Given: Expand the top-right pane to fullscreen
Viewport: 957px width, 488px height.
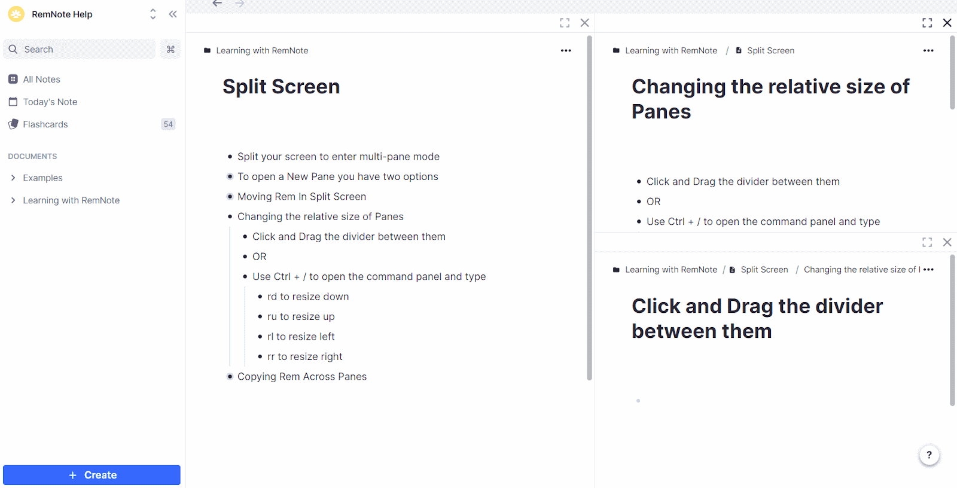Looking at the screenshot, I should coord(927,23).
